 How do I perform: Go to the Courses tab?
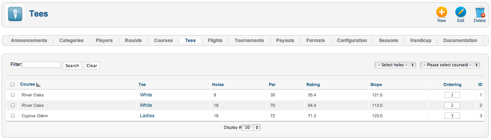point(163,40)
